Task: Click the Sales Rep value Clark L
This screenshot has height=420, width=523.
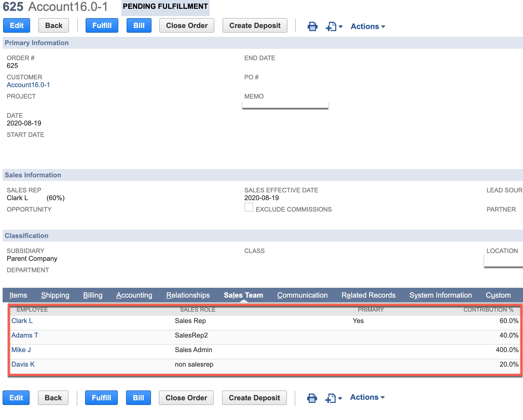Action: pos(17,198)
